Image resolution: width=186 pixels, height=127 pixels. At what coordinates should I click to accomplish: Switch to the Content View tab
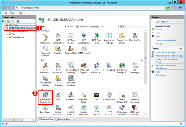[63, 119]
